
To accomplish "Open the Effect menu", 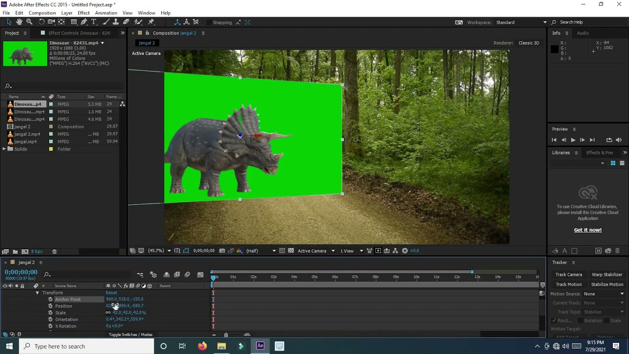I will click(x=84, y=13).
